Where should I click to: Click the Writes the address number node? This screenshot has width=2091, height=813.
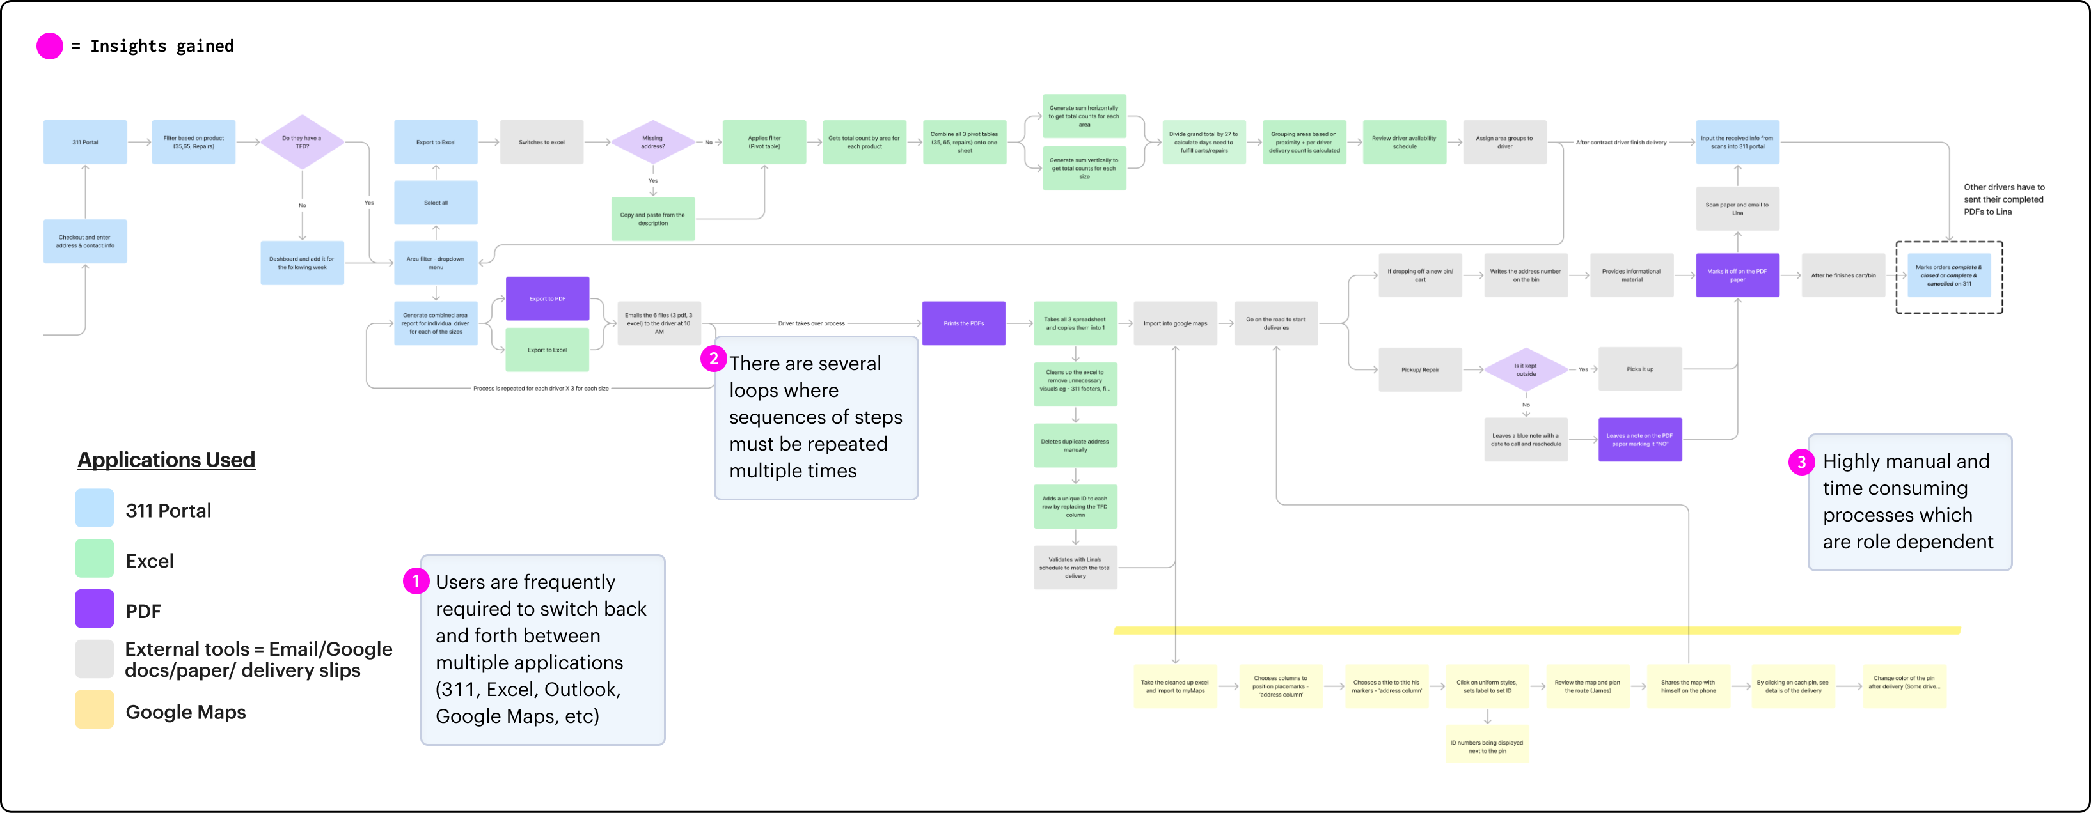tap(1525, 275)
